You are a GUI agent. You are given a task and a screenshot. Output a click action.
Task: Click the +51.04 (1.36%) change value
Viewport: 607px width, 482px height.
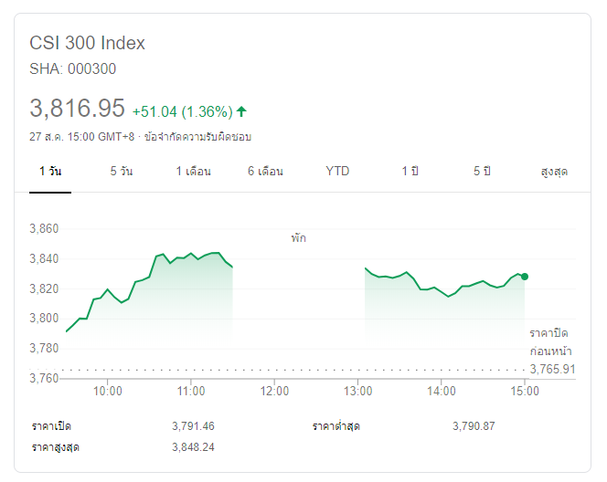pos(182,111)
